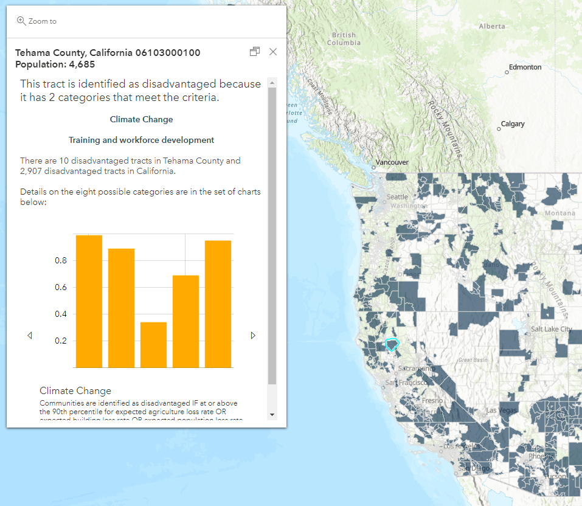This screenshot has width=582, height=506.
Task: Click the Training and workforce development heading
Action: click(x=141, y=140)
